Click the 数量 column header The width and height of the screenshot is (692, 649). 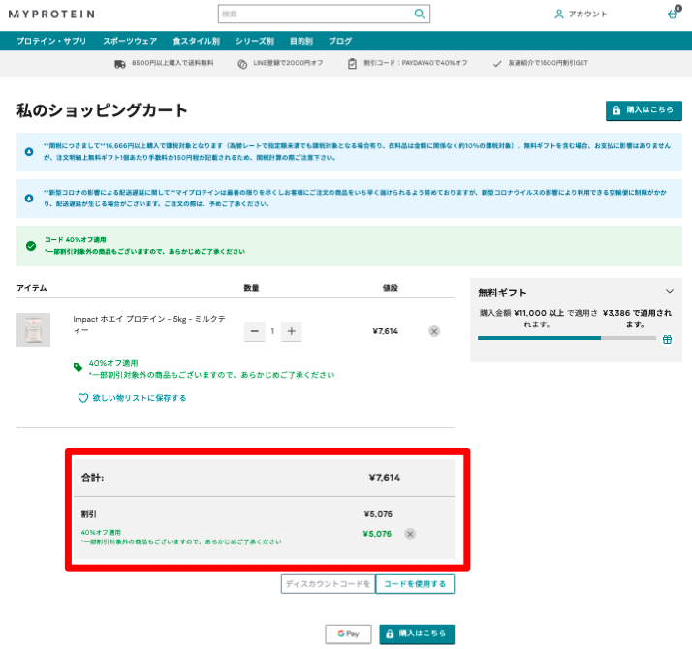coord(252,288)
